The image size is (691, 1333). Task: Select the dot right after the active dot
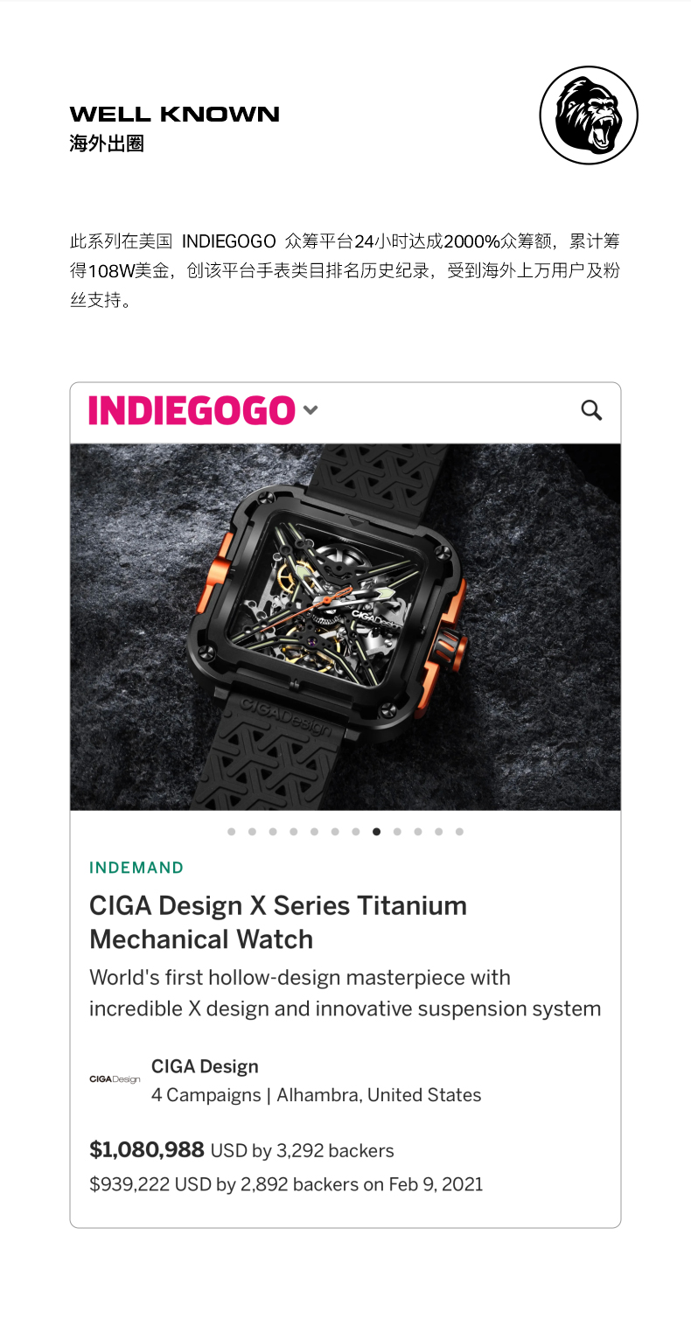(397, 832)
